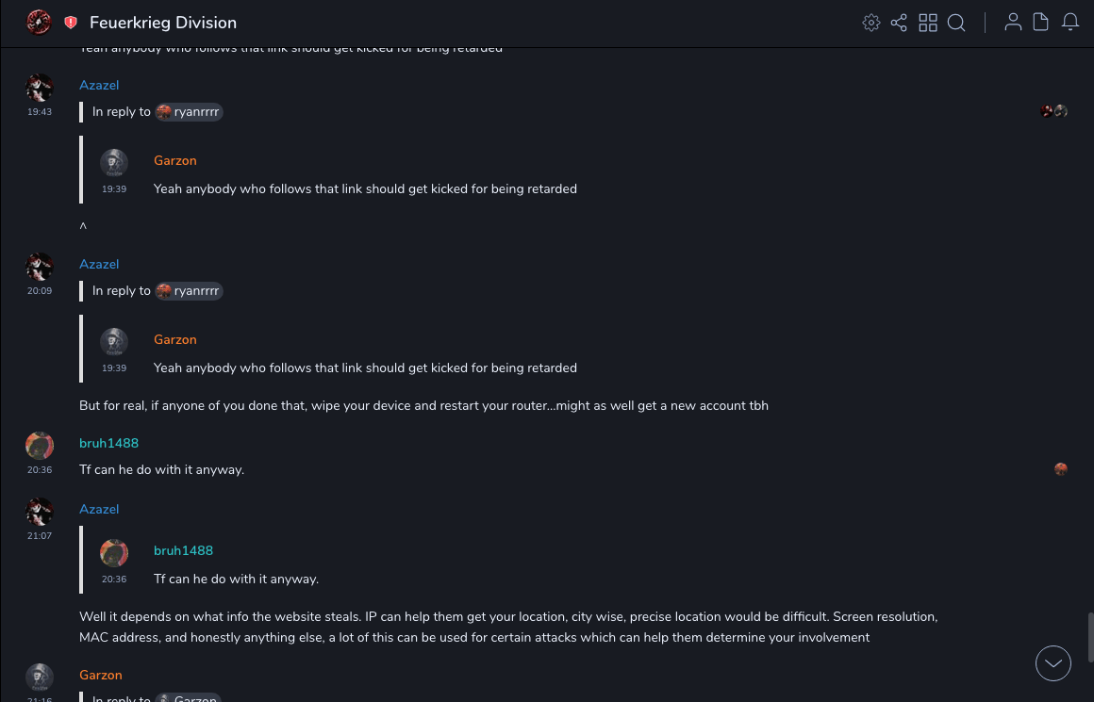1094x702 pixels.
Task: Show the room members list icon
Action: pos(1013,23)
